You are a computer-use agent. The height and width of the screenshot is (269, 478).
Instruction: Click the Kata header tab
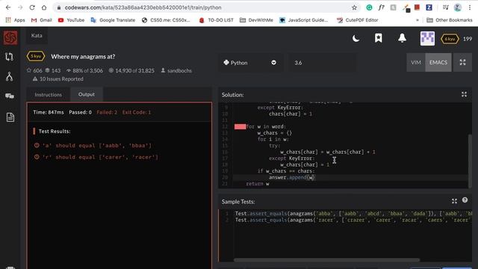[x=37, y=35]
